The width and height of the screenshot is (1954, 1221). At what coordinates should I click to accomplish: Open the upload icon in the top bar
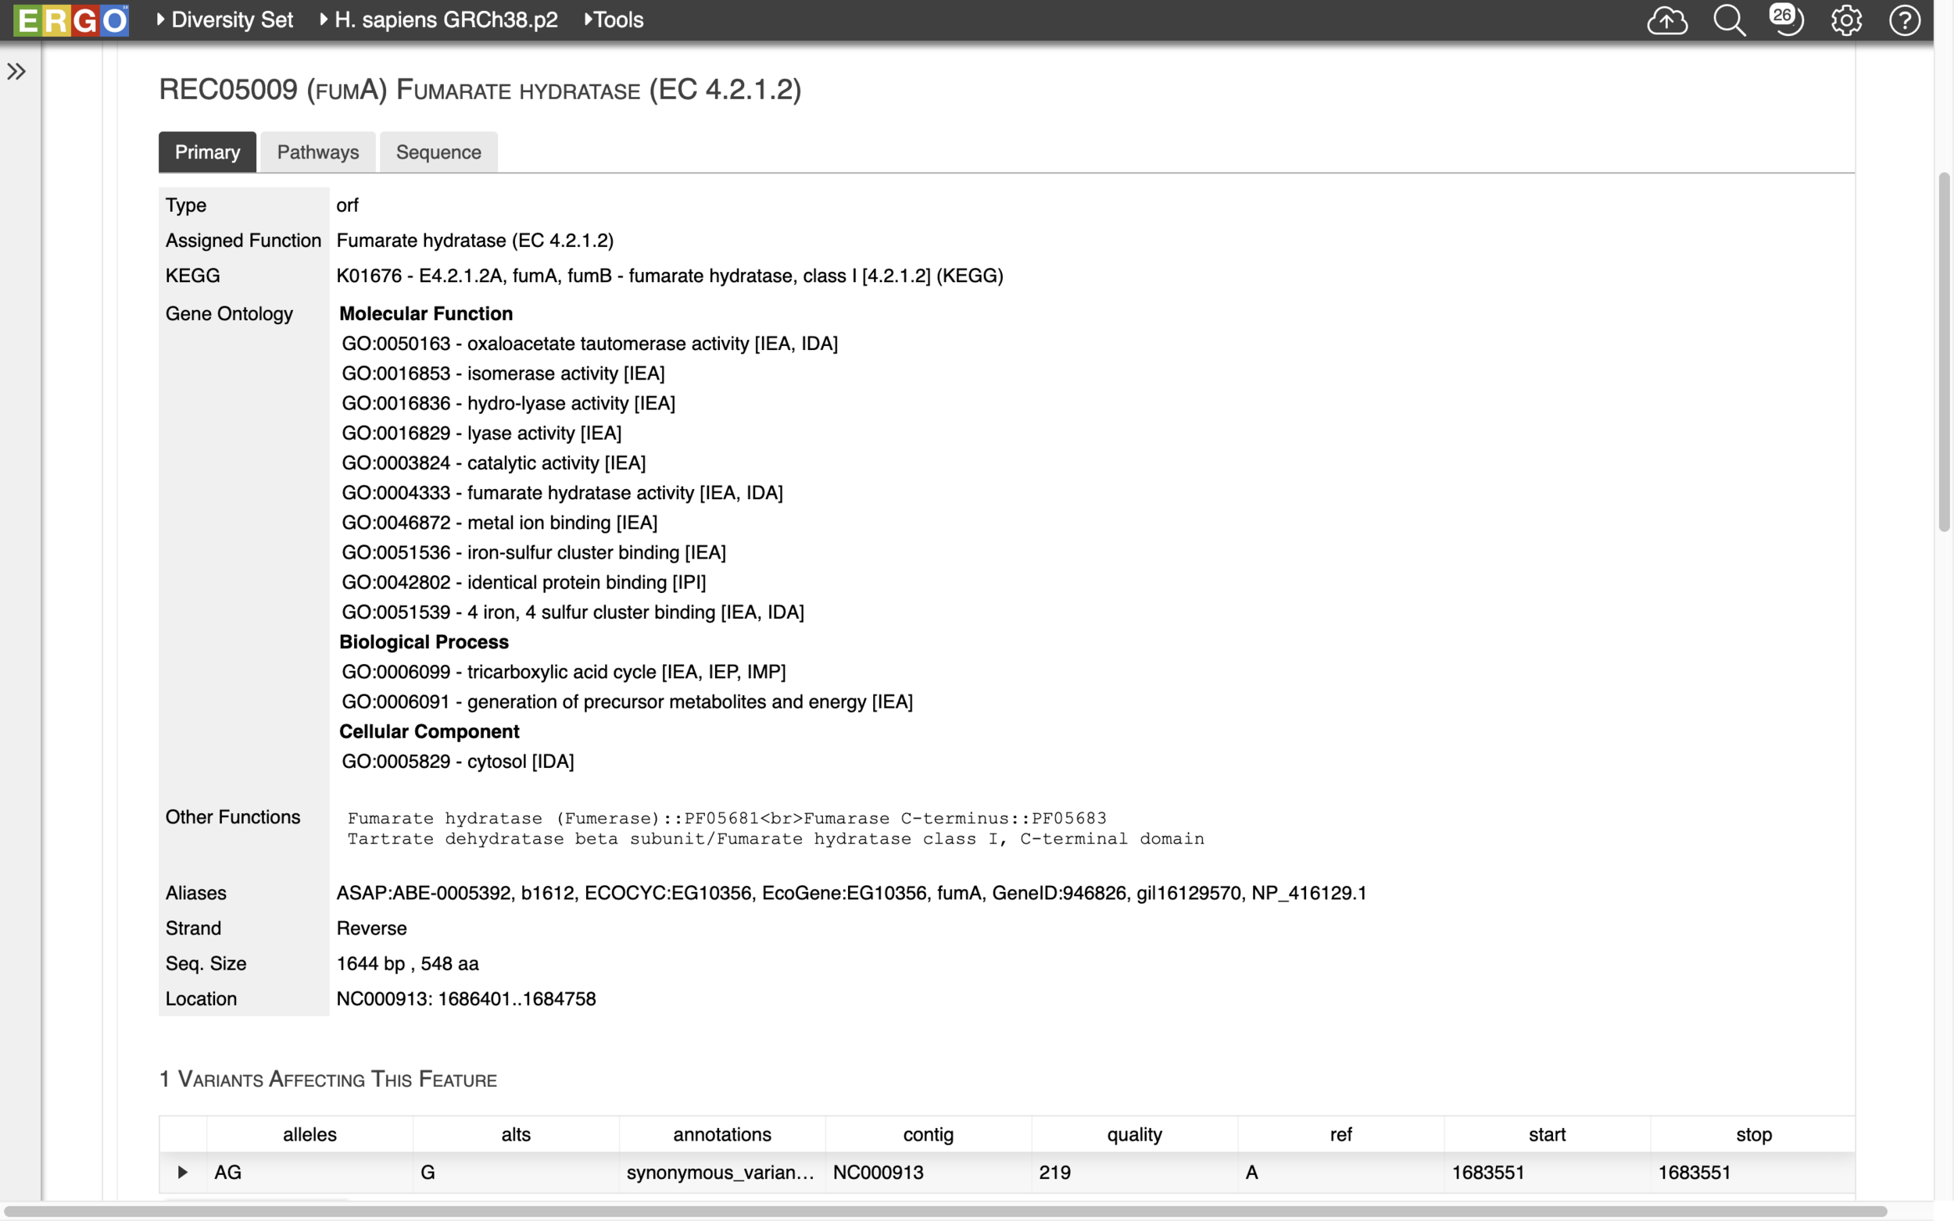pos(1668,20)
